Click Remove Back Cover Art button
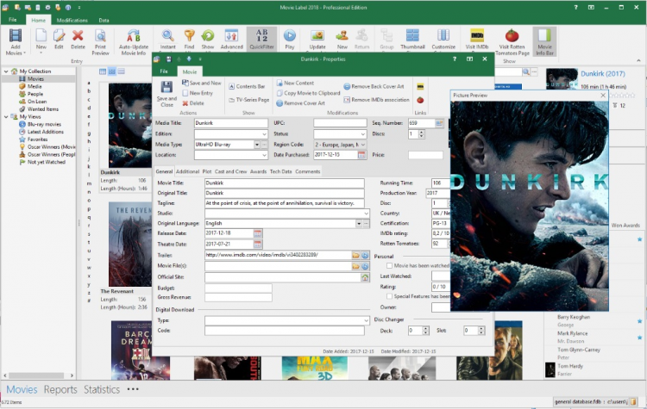The image size is (647, 409). 375,87
